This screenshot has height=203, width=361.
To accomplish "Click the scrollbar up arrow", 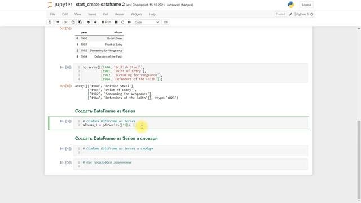I will click(359, 29).
